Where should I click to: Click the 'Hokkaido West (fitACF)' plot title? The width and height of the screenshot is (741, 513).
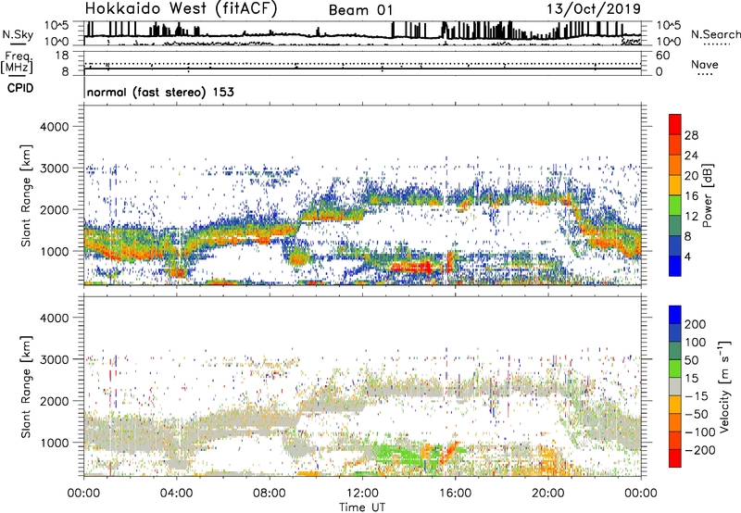(181, 9)
